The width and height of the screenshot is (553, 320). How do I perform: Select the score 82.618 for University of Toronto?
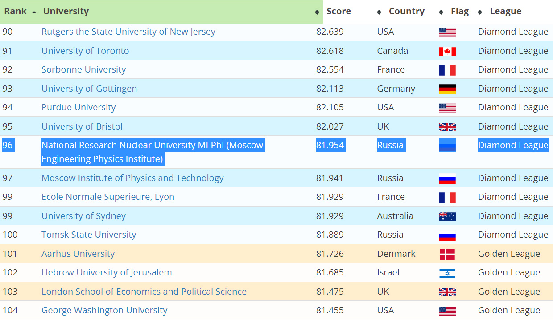tap(330, 51)
